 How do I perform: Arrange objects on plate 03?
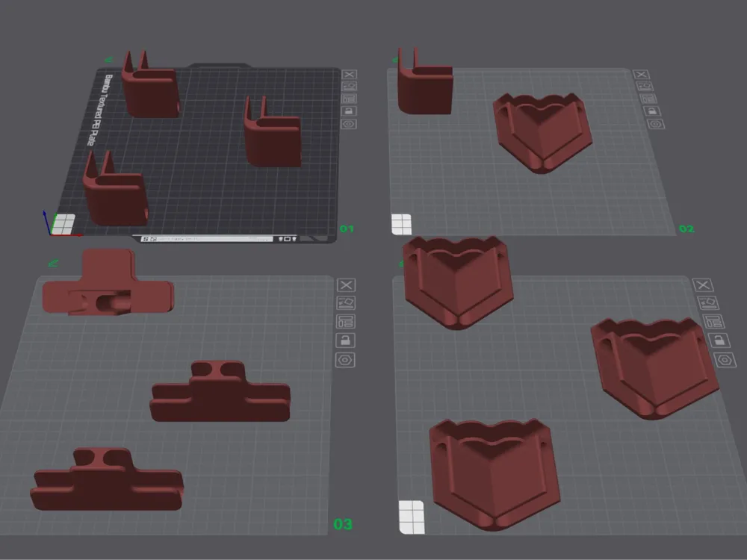pos(345,321)
